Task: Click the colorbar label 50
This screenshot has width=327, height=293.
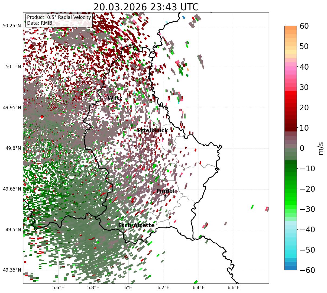Action: point(305,46)
